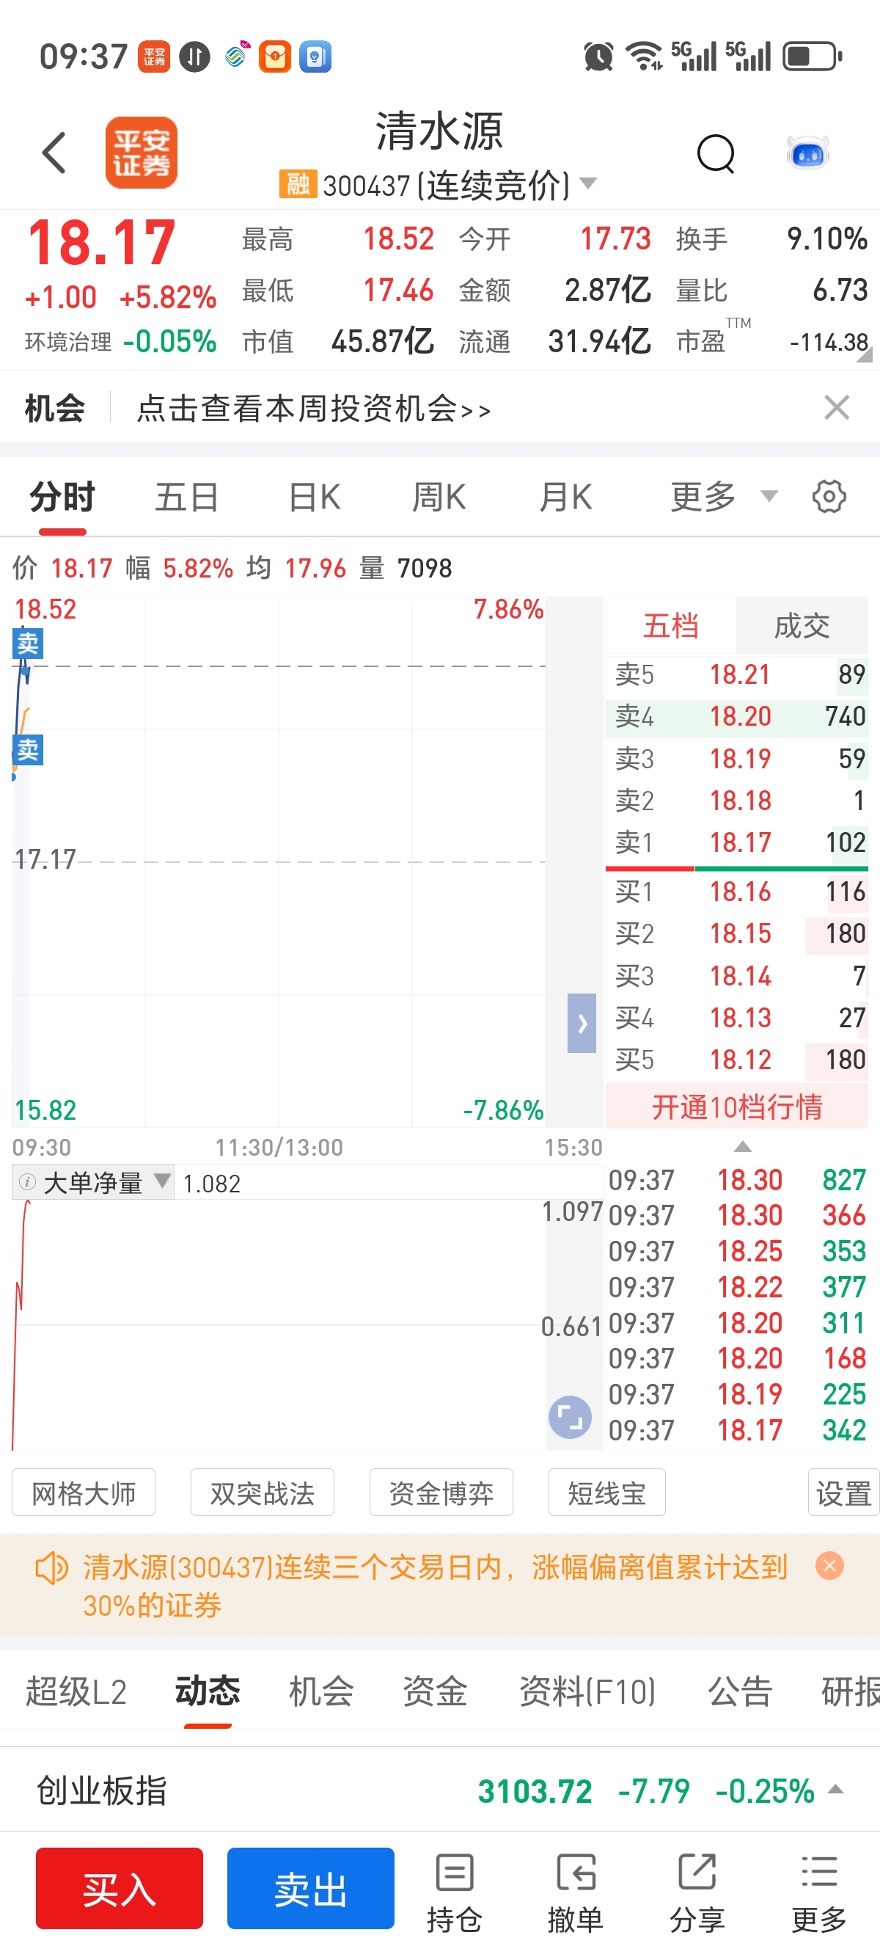Tap the trade record with volume 827
880x1946 pixels.
(736, 1180)
